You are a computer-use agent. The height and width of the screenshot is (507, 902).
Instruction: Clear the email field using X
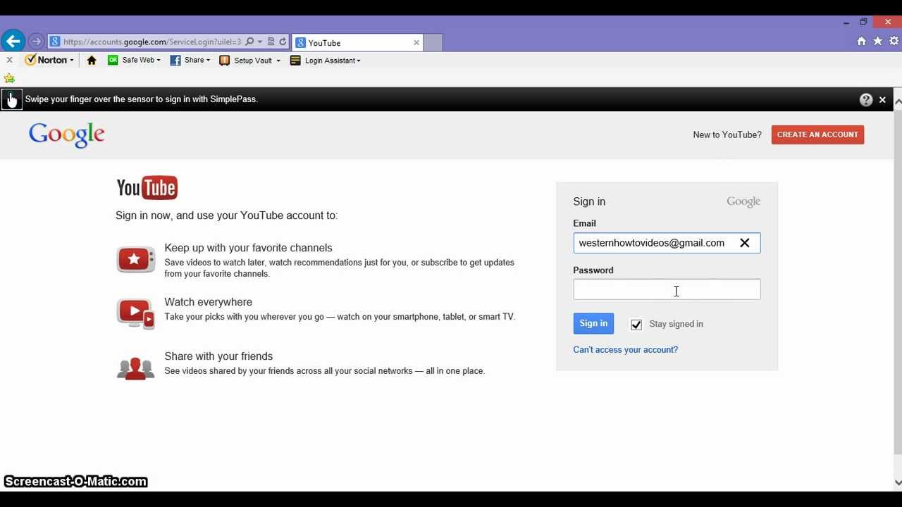745,243
